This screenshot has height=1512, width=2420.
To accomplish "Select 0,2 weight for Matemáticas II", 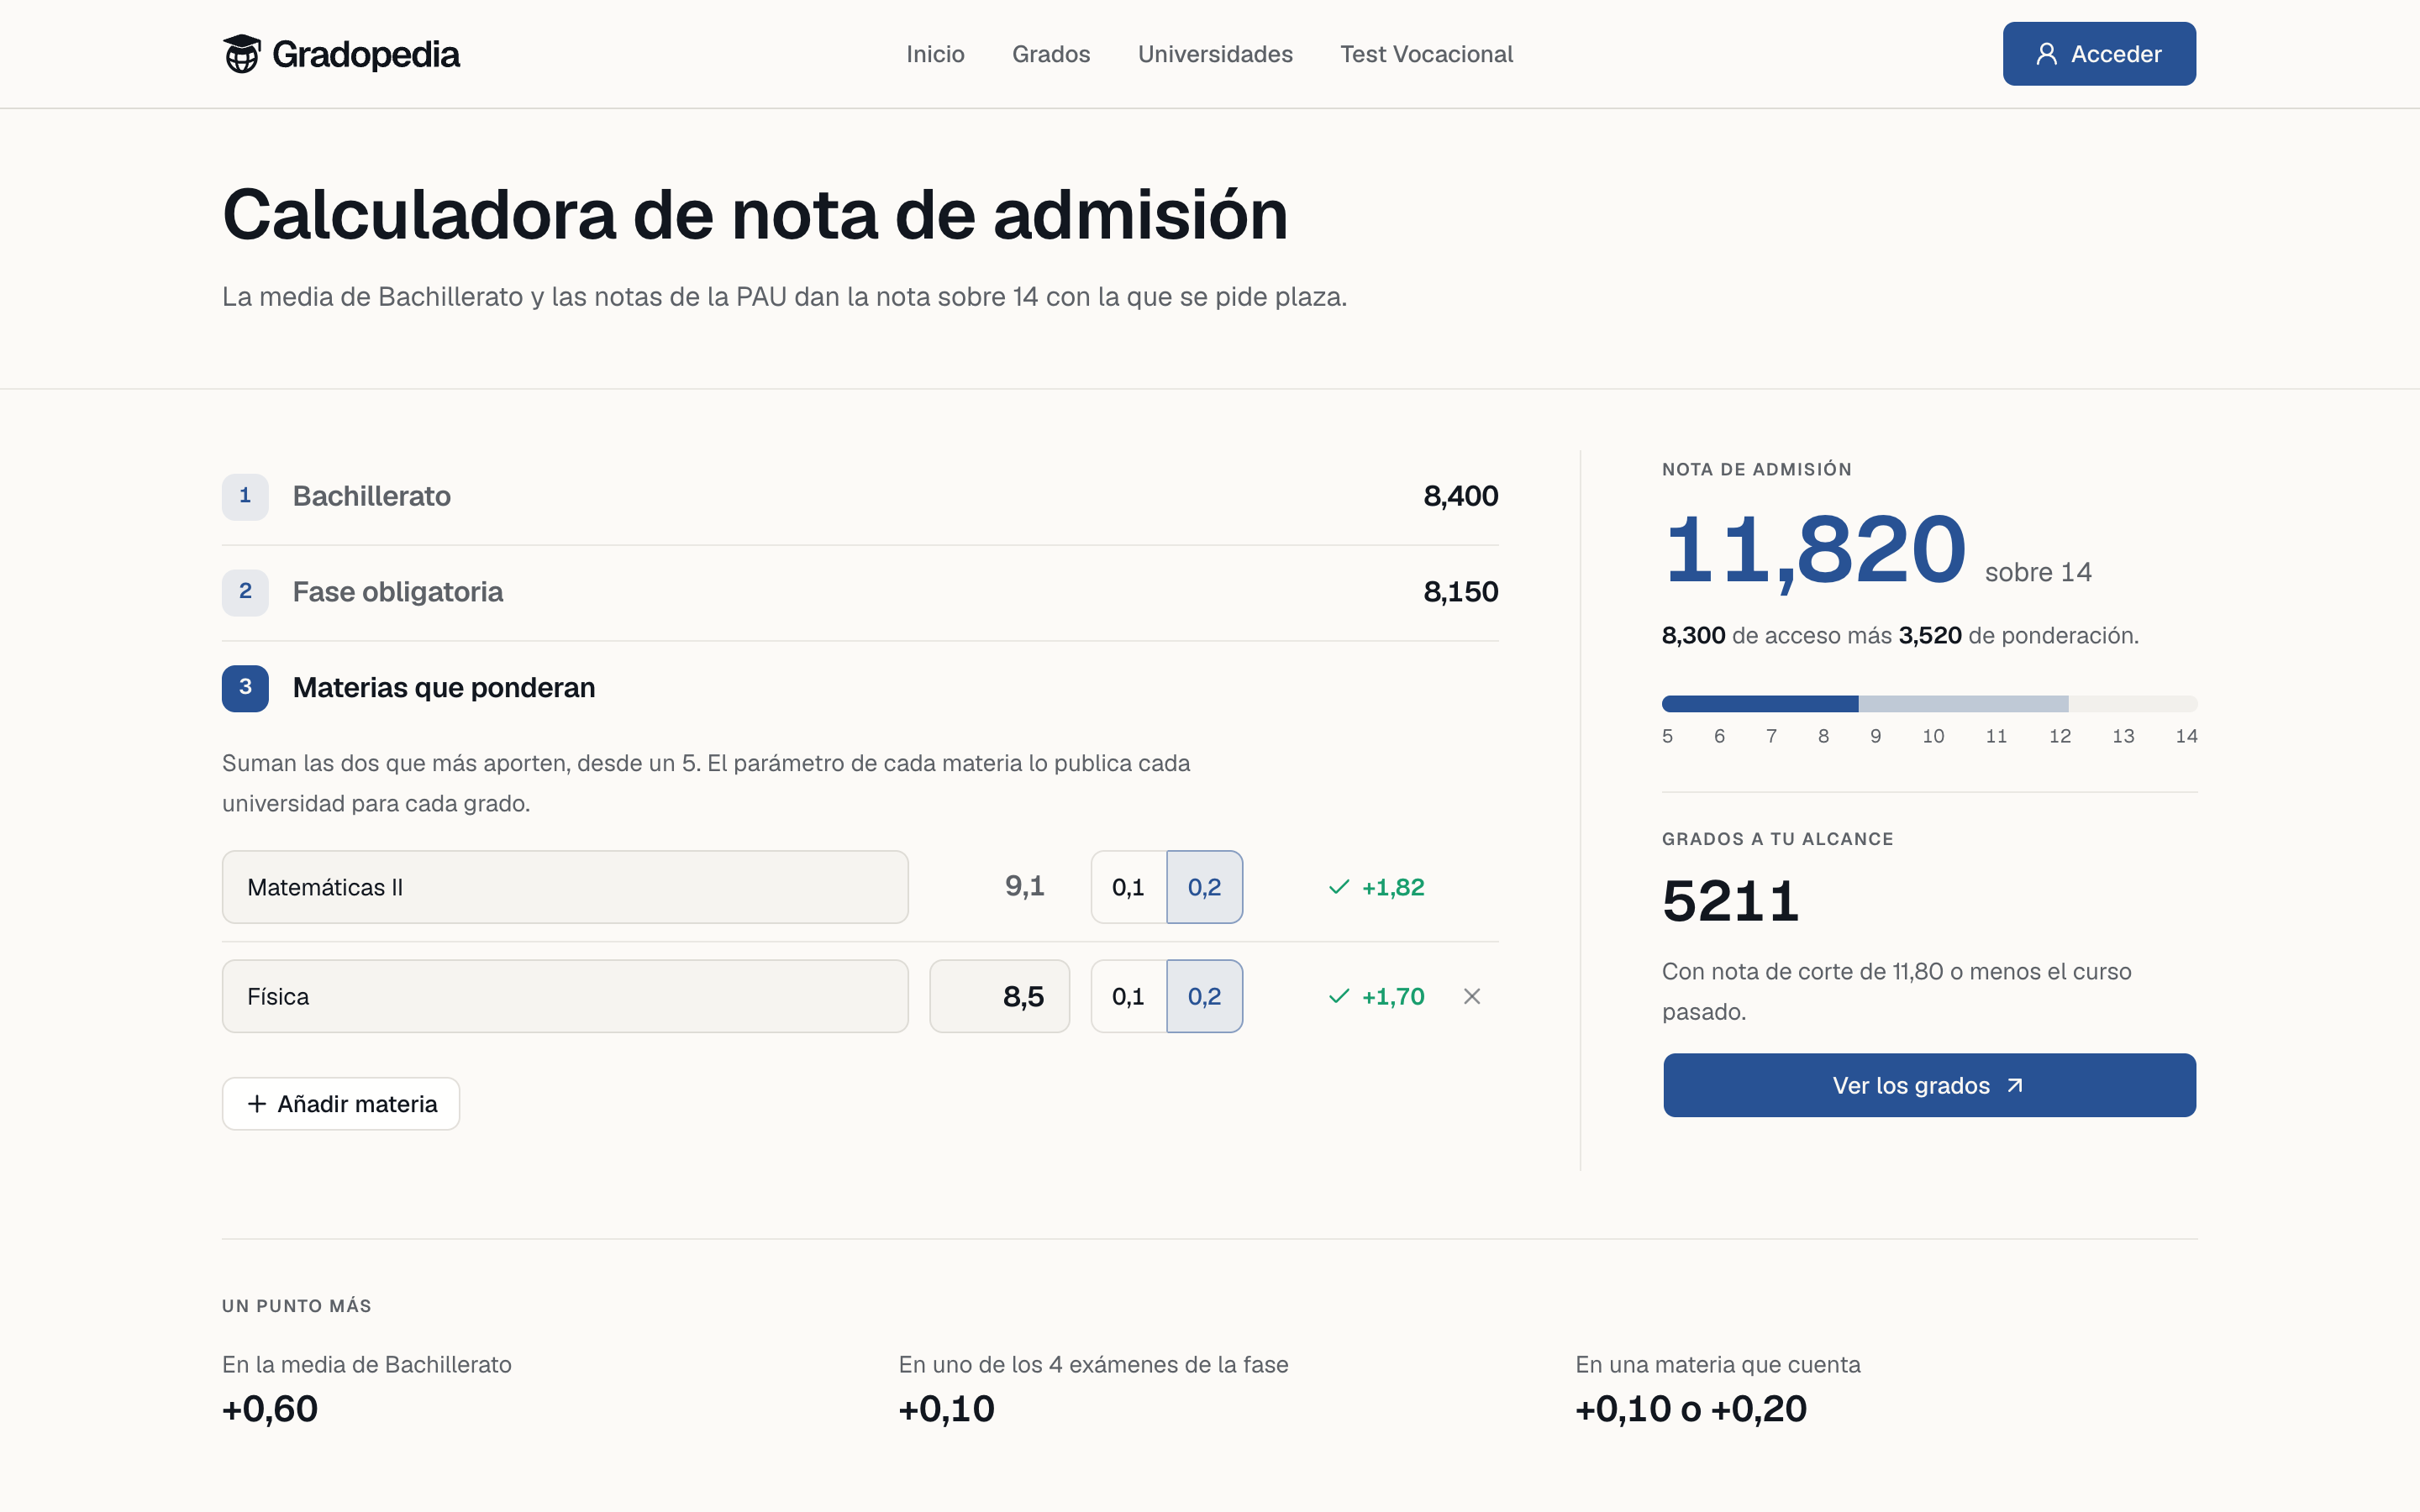I will (x=1204, y=887).
